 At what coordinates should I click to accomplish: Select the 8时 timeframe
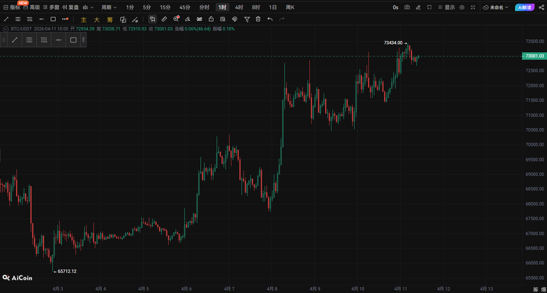[x=256, y=7]
